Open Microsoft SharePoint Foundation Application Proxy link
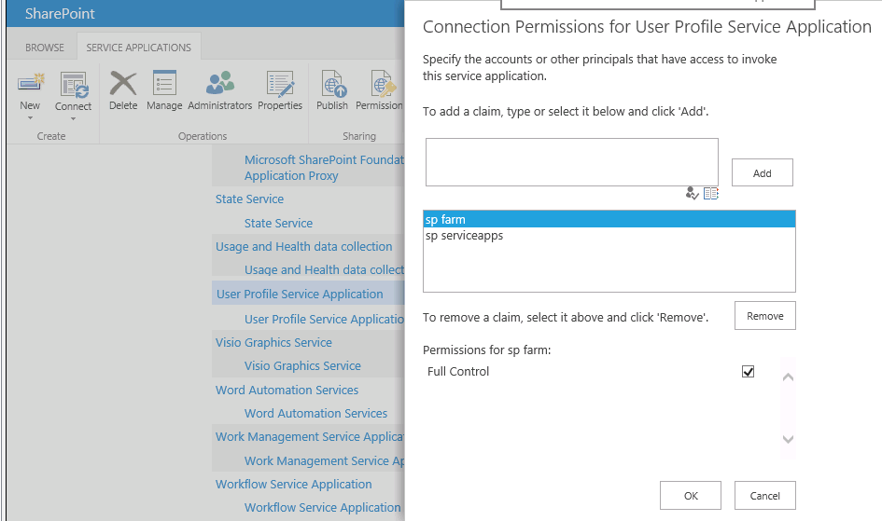 [324, 168]
